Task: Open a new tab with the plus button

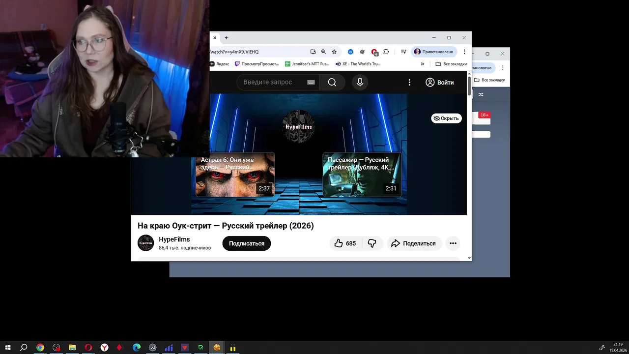Action: click(x=227, y=38)
